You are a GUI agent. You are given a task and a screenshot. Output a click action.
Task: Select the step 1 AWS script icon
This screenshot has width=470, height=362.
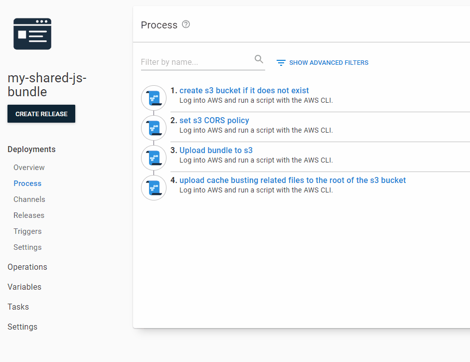coord(154,98)
